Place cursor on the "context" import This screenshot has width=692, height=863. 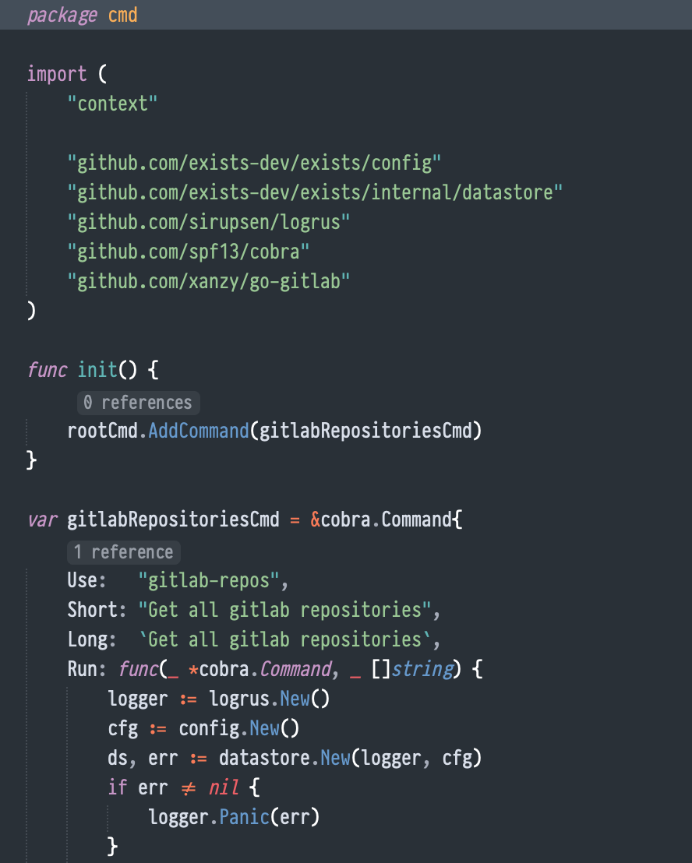(x=112, y=104)
